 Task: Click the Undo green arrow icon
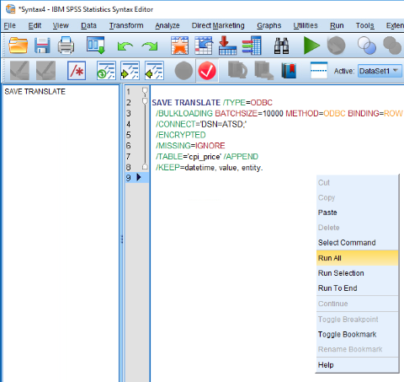pyautogui.click(x=125, y=46)
